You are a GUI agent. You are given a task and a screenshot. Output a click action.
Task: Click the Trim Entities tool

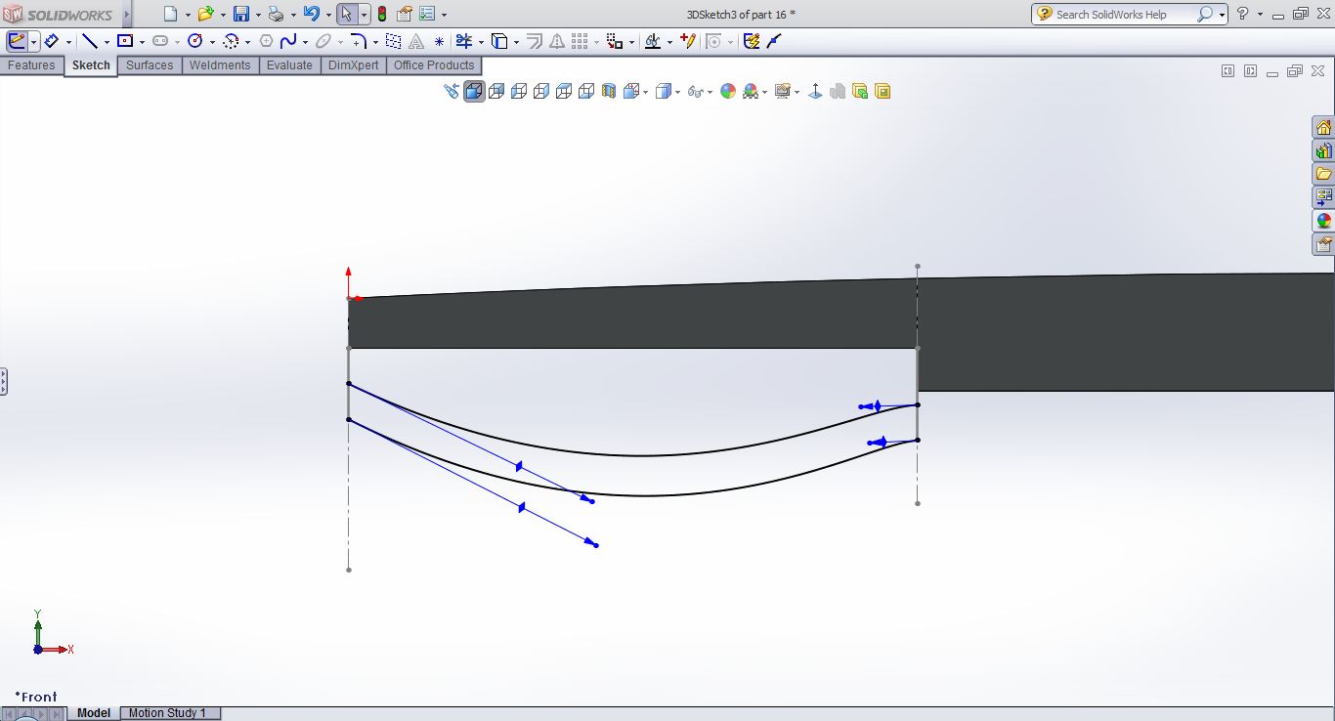point(463,41)
